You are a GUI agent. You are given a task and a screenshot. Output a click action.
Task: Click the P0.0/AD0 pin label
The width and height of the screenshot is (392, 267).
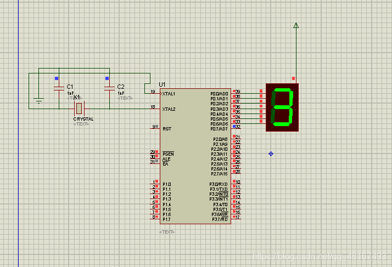pyautogui.click(x=219, y=94)
